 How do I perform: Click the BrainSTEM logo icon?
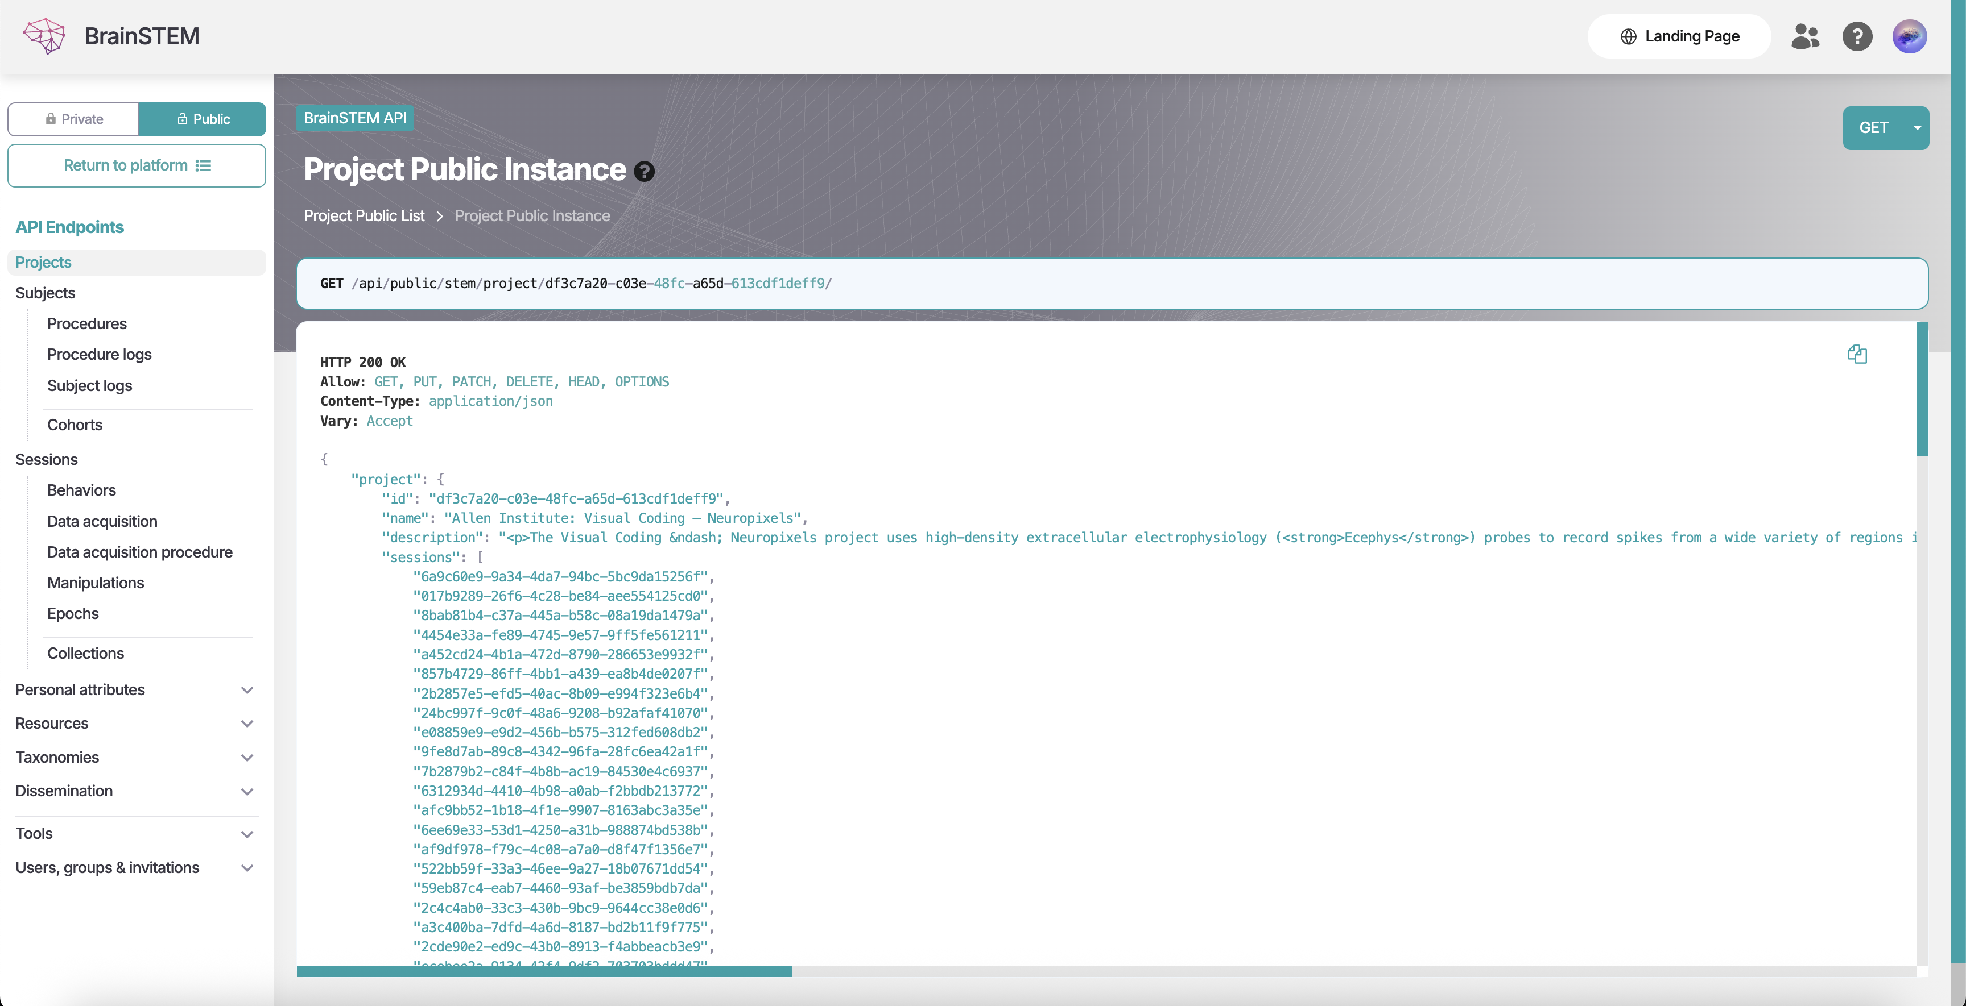tap(43, 36)
